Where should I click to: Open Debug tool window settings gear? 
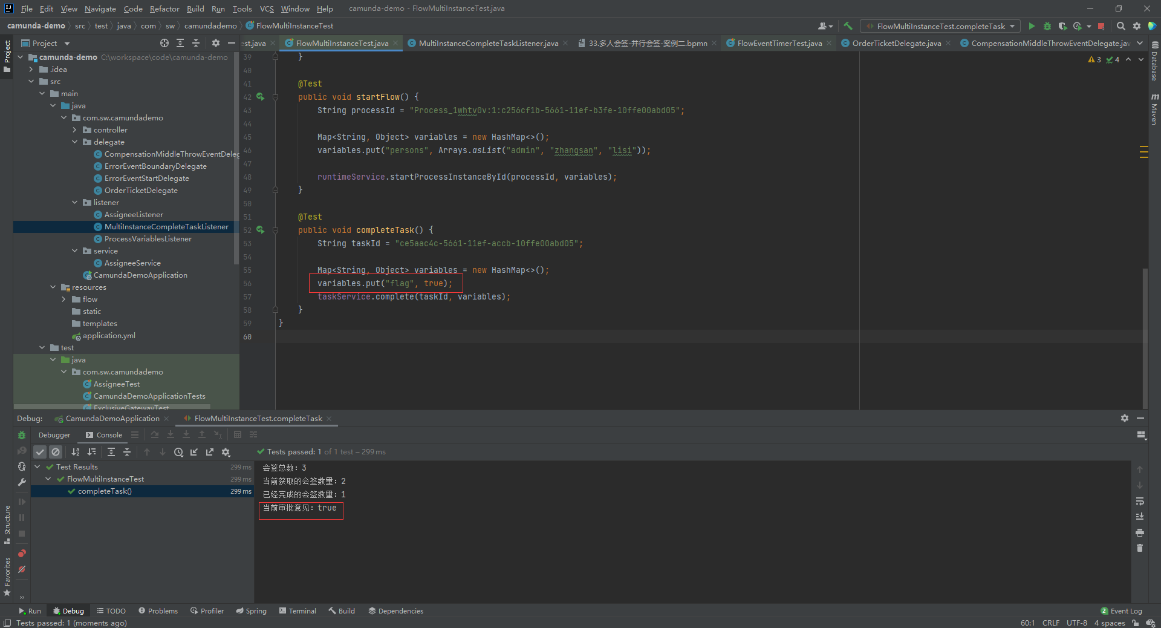1125,418
